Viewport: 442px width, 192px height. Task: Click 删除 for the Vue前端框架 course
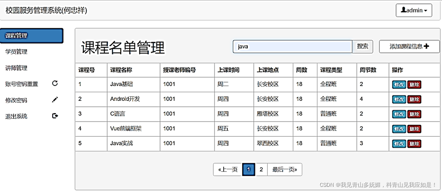(x=414, y=129)
